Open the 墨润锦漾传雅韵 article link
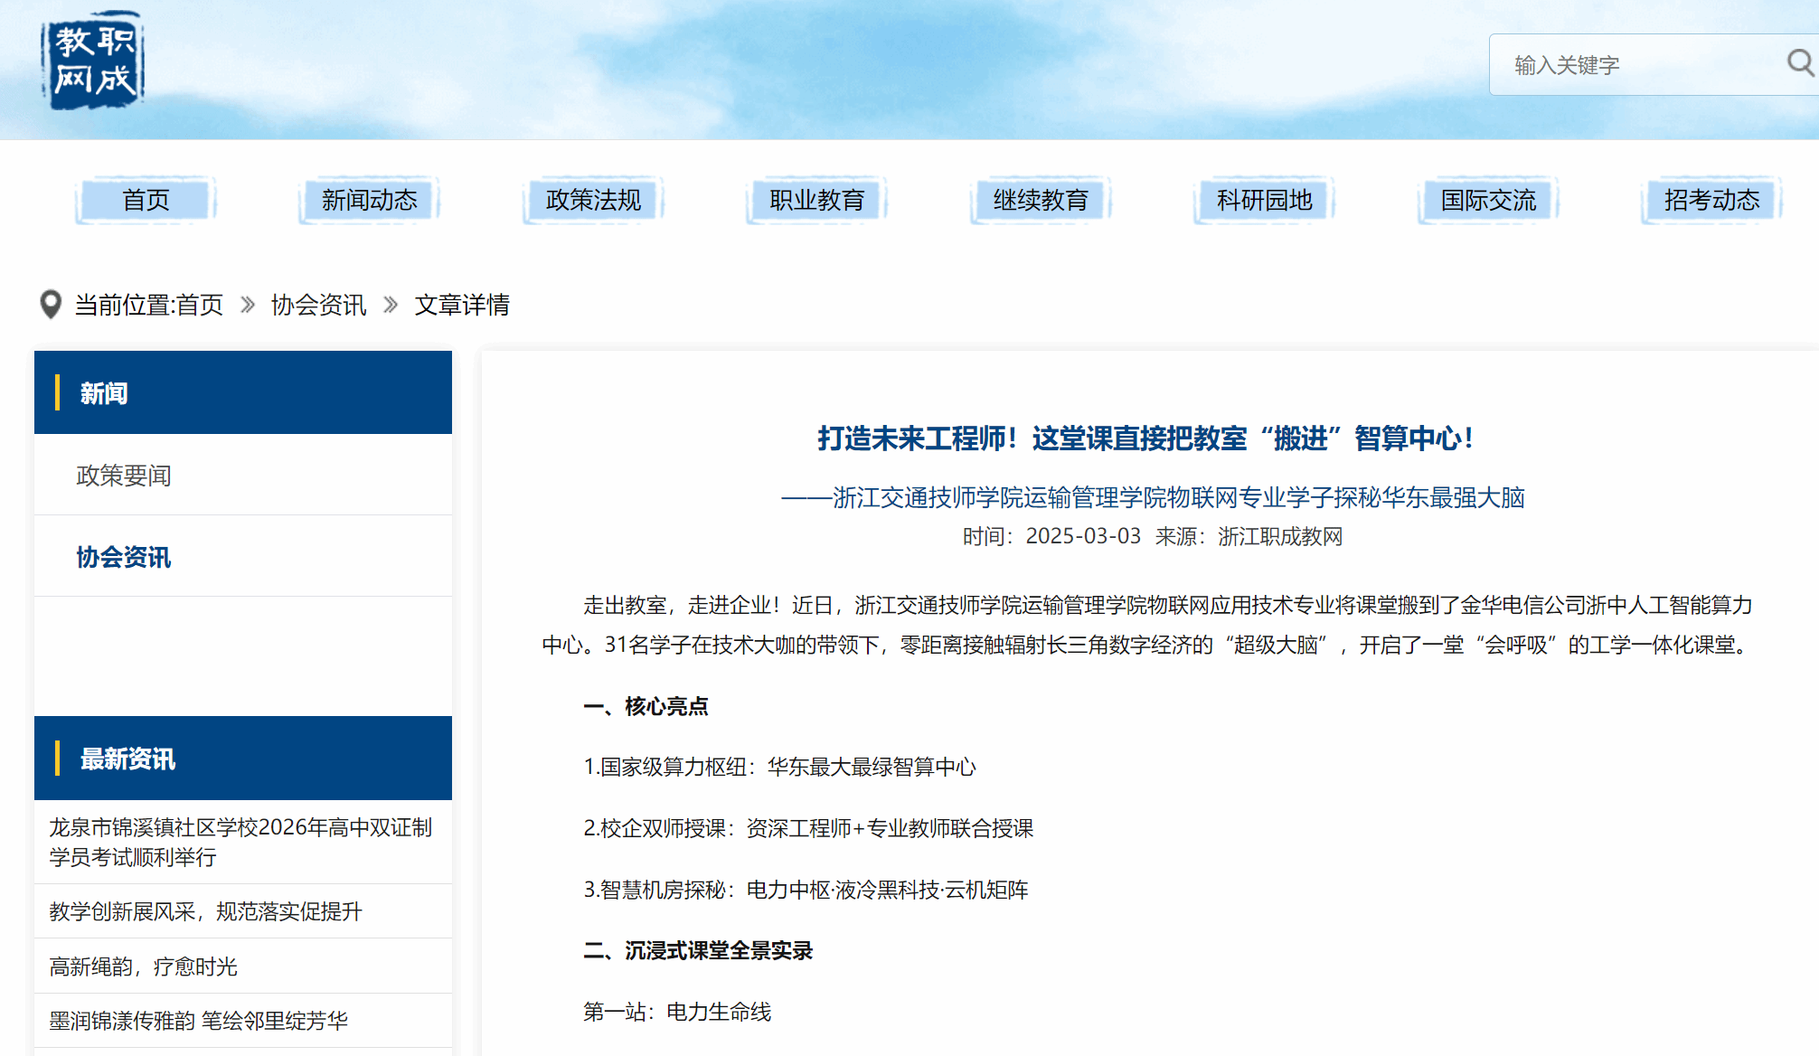 tap(198, 1021)
